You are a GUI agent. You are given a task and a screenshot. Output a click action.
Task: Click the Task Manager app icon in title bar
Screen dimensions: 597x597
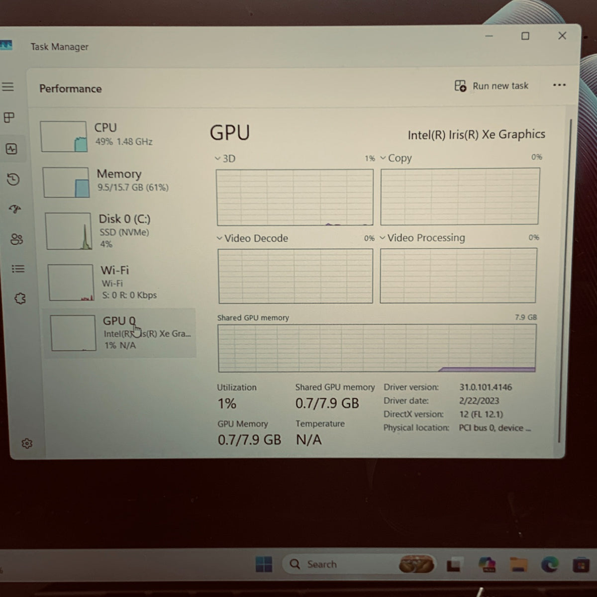6,46
